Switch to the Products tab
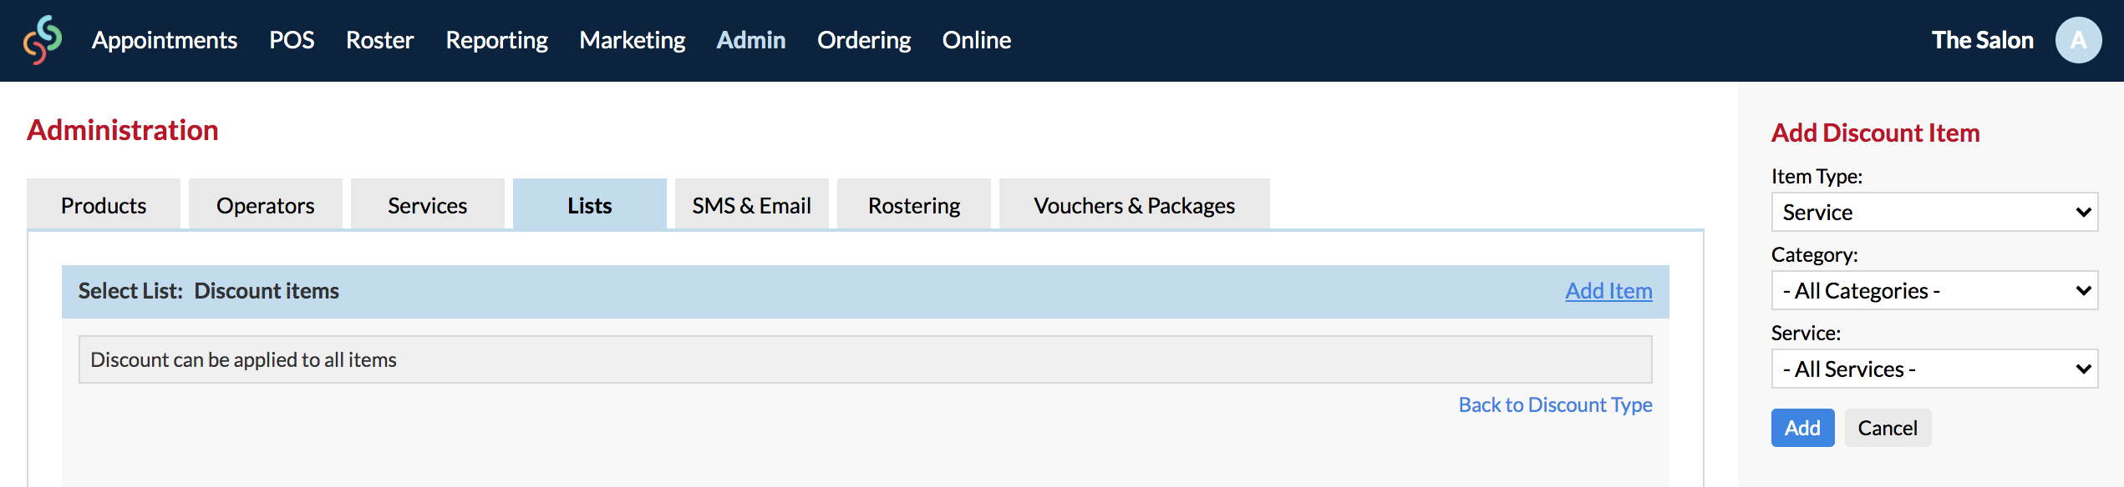The height and width of the screenshot is (487, 2124). pyautogui.click(x=104, y=204)
